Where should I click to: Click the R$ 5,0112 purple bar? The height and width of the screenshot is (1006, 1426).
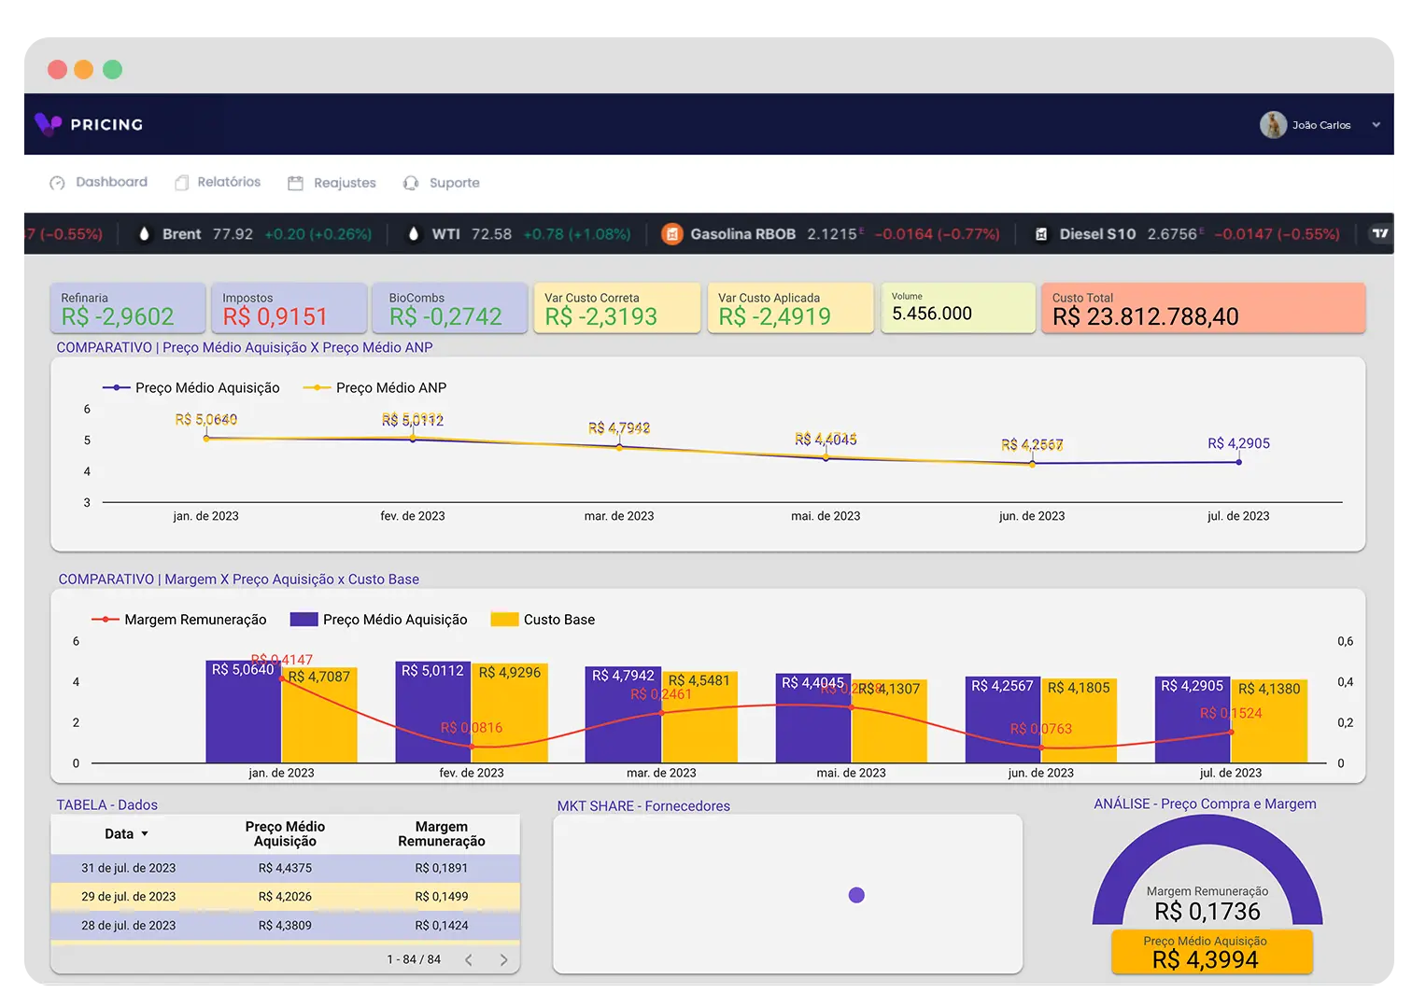[x=433, y=712]
